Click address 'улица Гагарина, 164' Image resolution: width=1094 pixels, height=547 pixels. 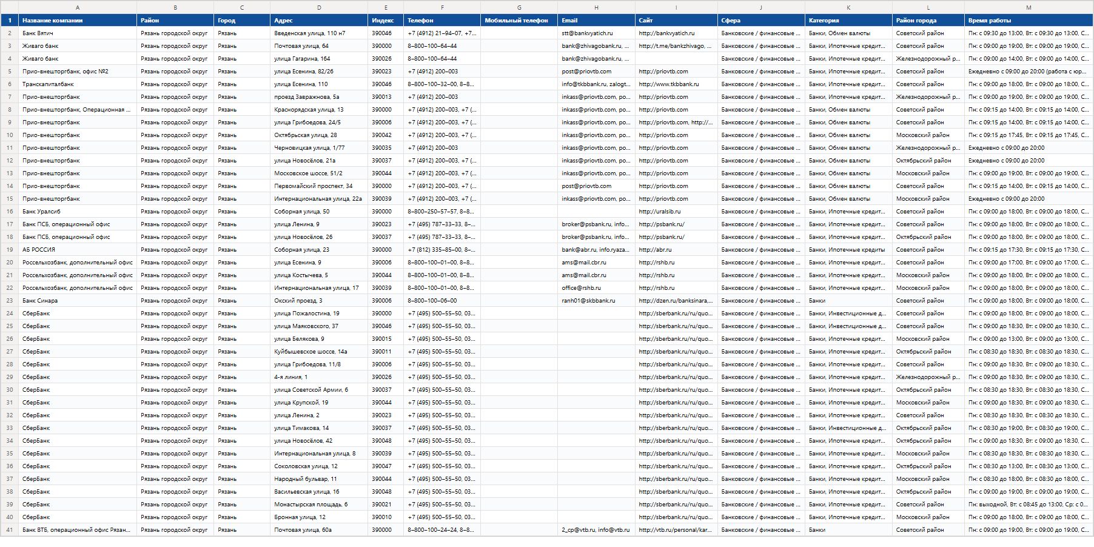point(319,58)
